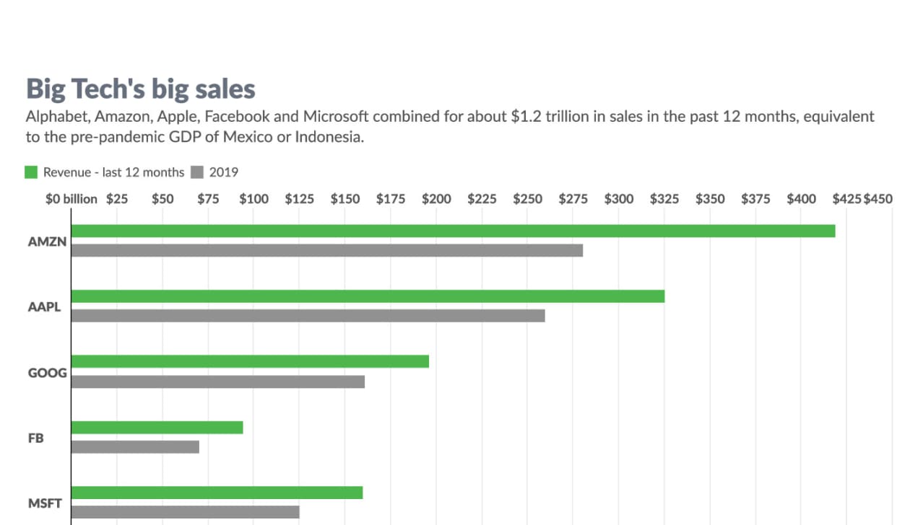Select the green AAPL revenue bar
Screen dimensions: 910x525
pyautogui.click(x=368, y=296)
